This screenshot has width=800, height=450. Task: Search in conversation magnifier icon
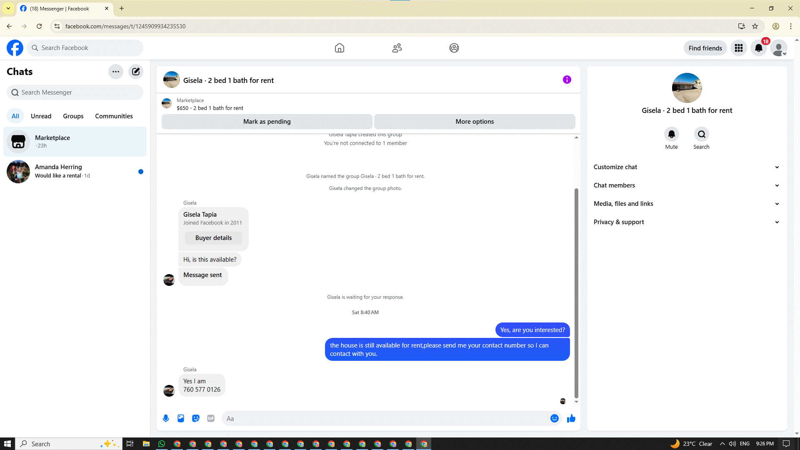[702, 134]
